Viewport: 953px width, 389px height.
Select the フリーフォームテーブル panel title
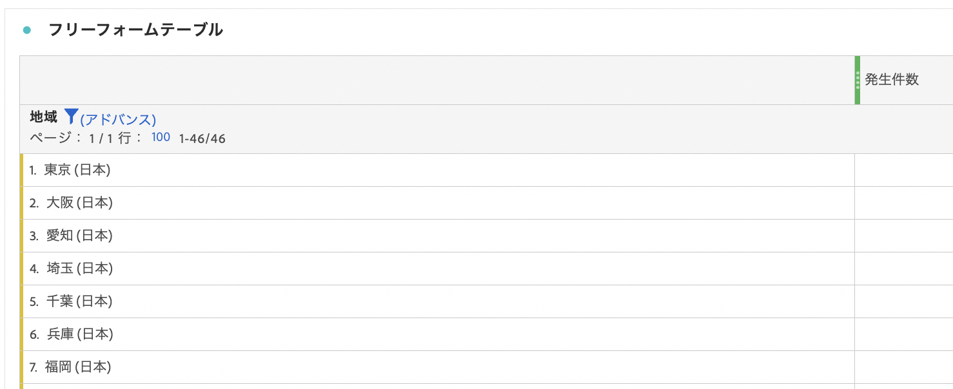[x=136, y=30]
